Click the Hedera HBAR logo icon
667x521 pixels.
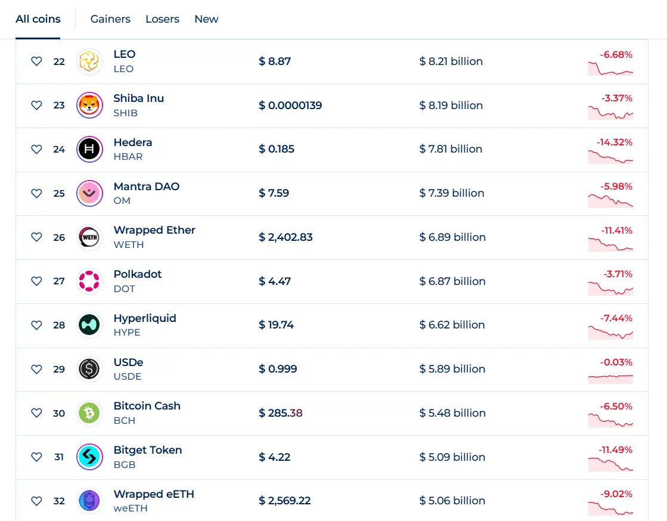pos(89,149)
